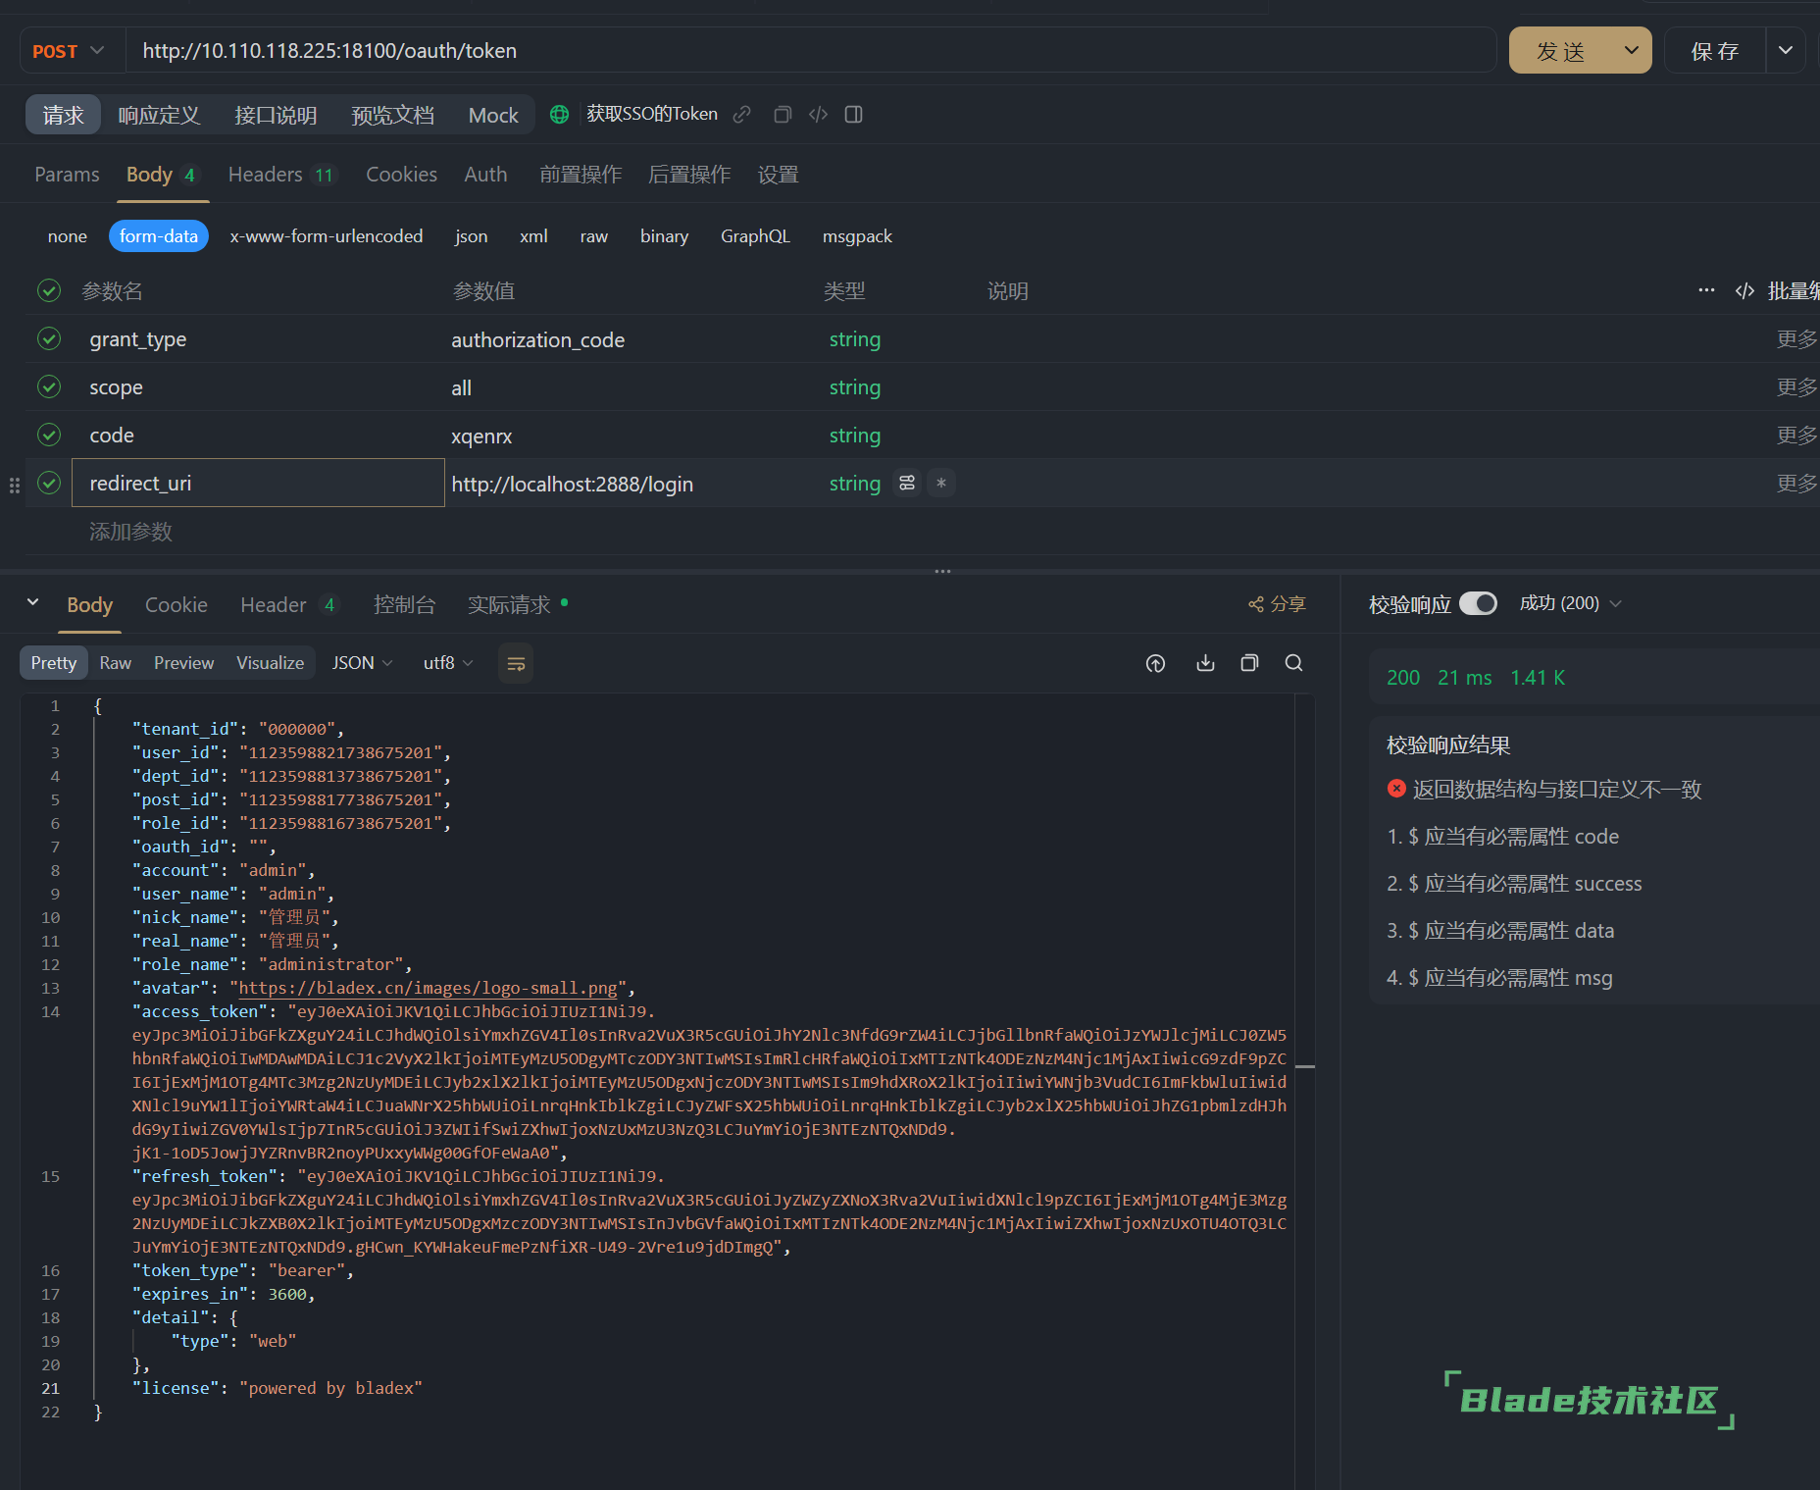Image resolution: width=1820 pixels, height=1490 pixels.
Task: Open the response Cookie tab
Action: [177, 605]
